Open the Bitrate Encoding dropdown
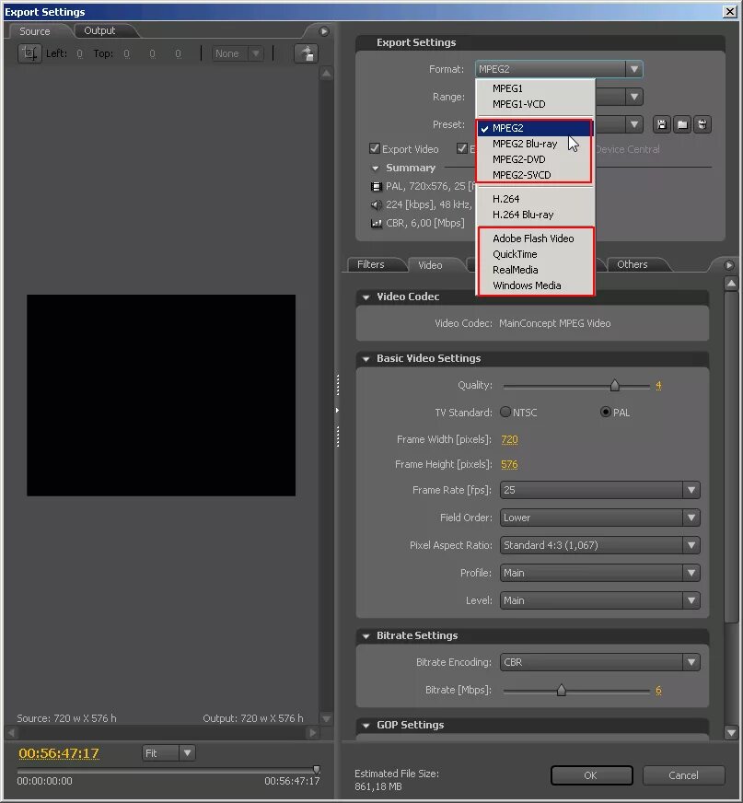The height and width of the screenshot is (803, 743). point(599,662)
